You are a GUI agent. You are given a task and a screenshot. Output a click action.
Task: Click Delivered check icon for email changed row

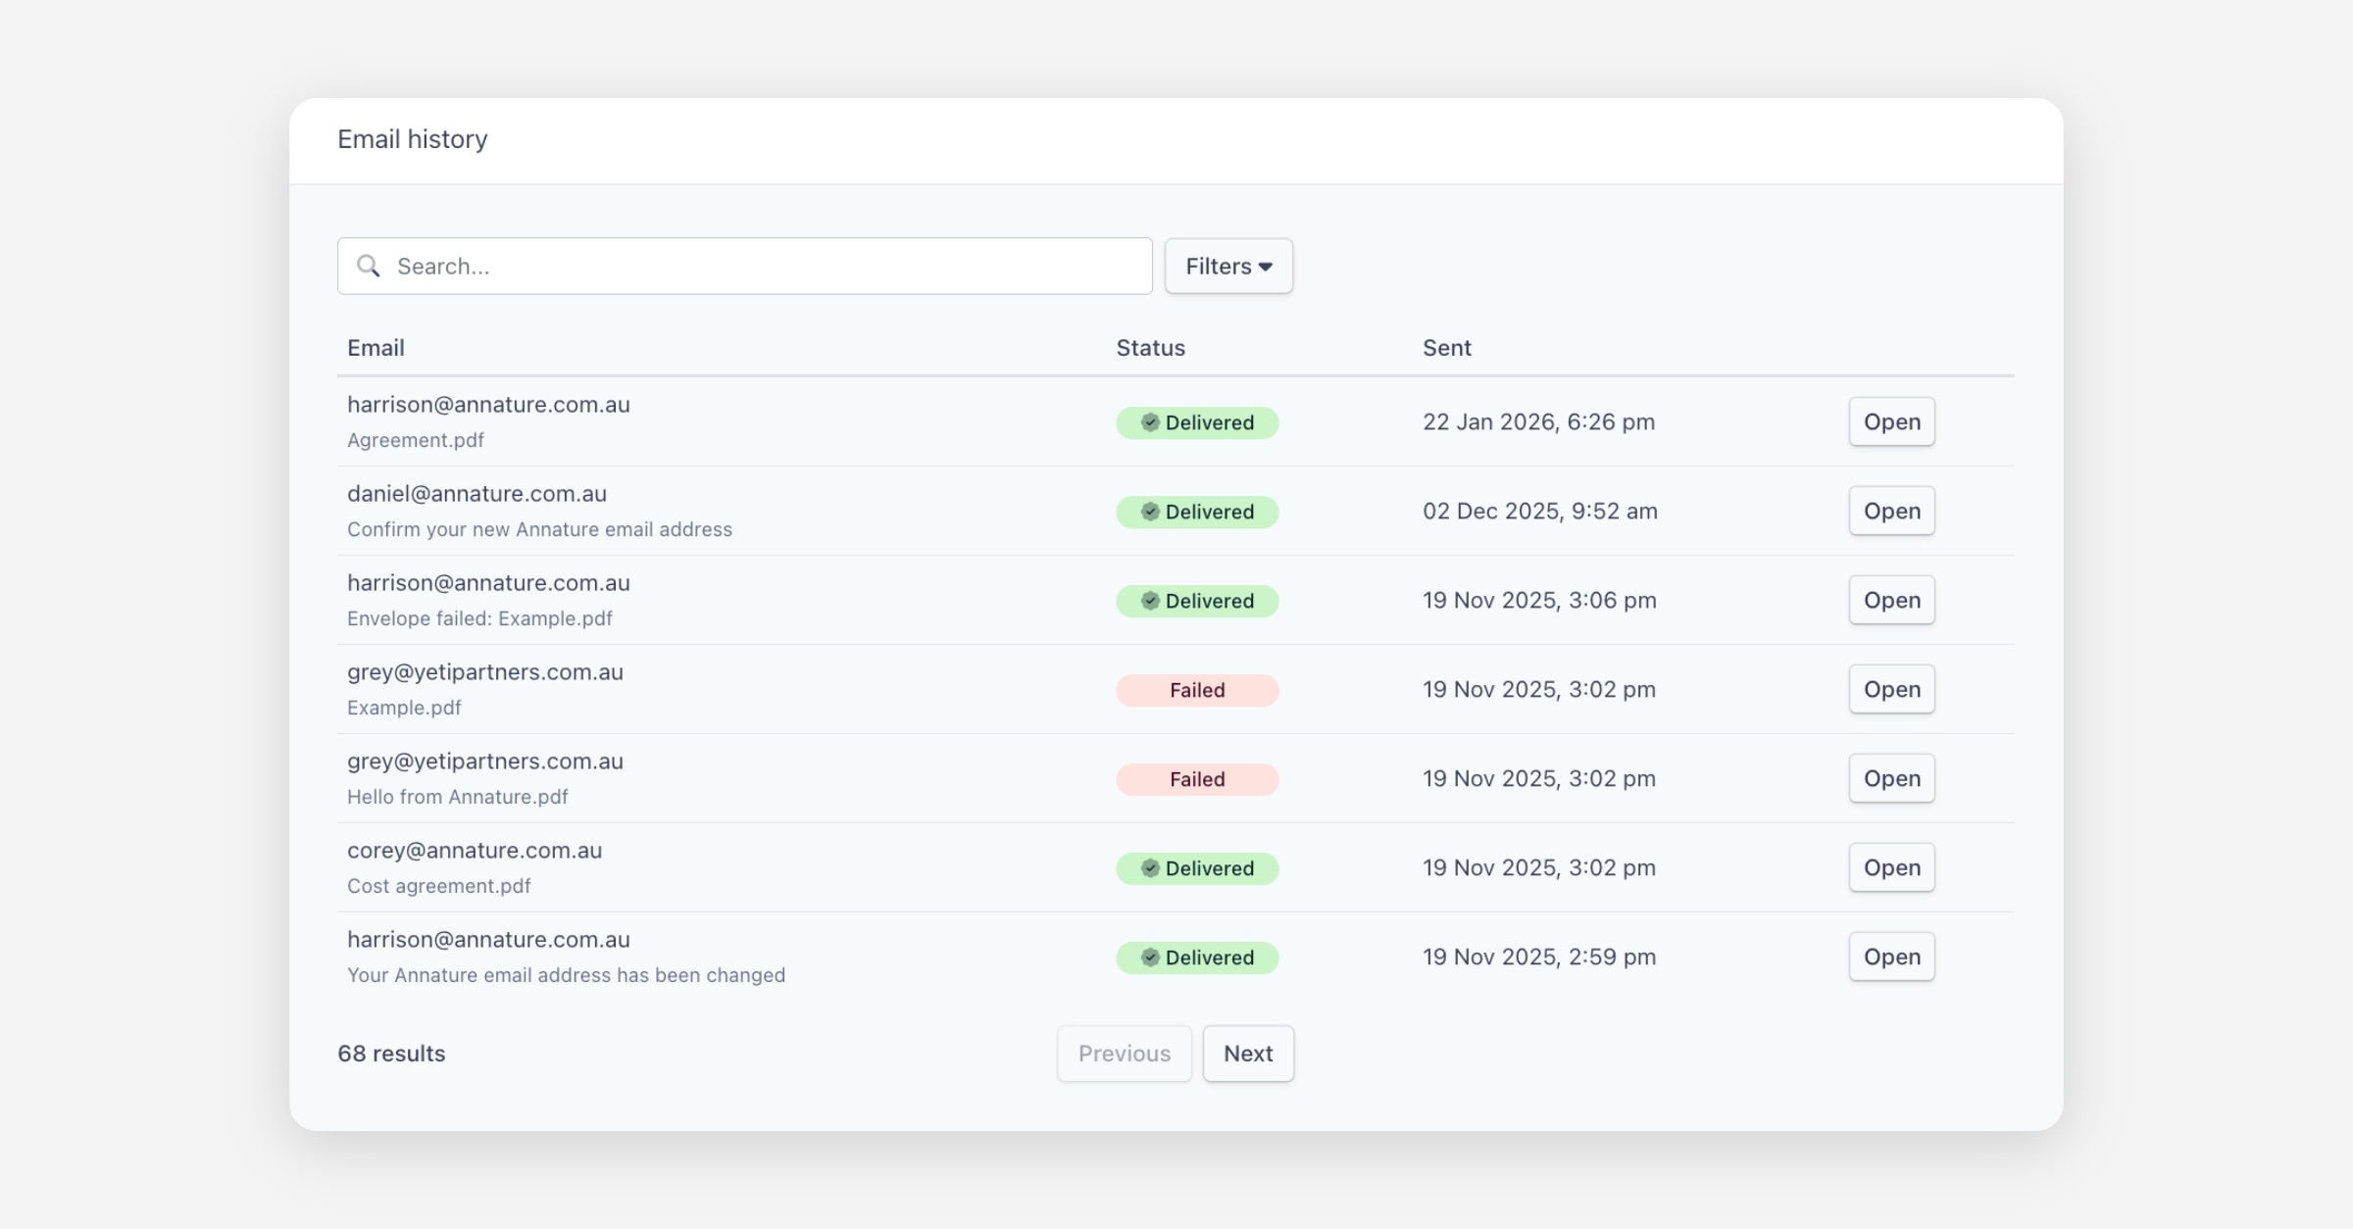click(1150, 958)
